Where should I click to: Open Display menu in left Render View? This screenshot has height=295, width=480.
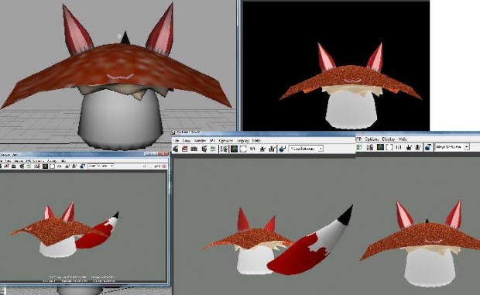point(52,160)
